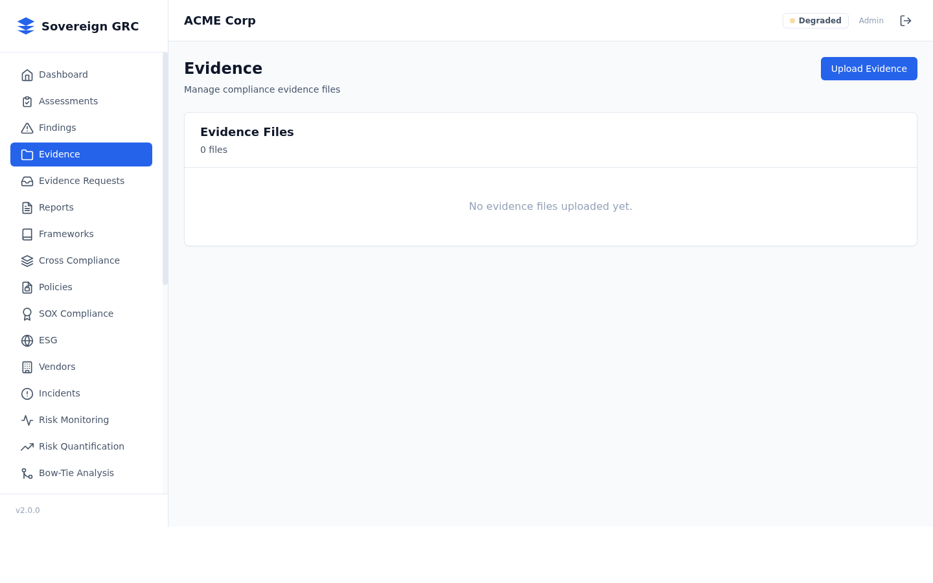933x583 pixels.
Task: Click the ESG globe icon
Action: tap(27, 340)
